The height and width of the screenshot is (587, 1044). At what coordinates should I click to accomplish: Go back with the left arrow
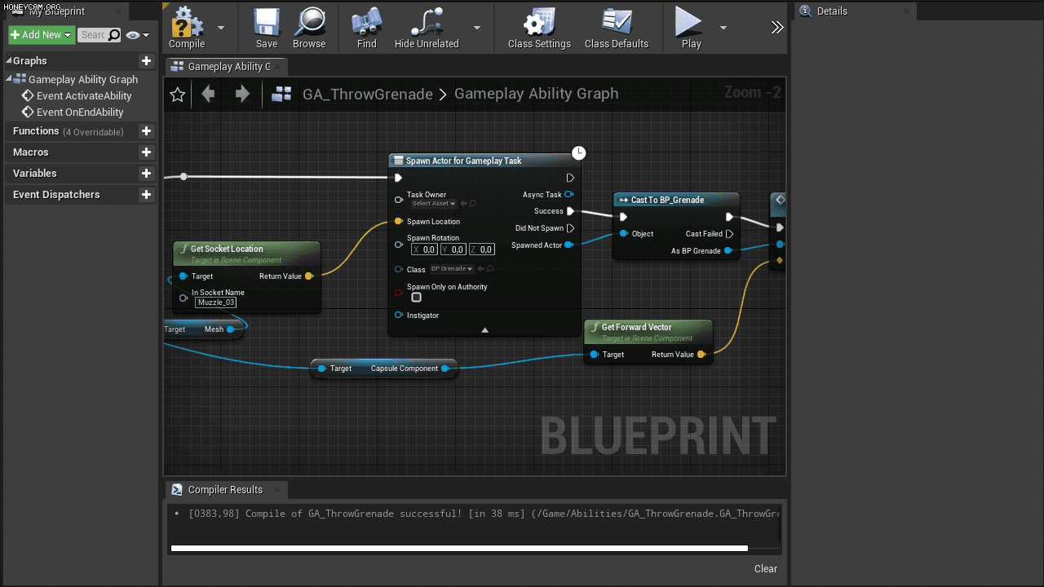click(x=208, y=94)
